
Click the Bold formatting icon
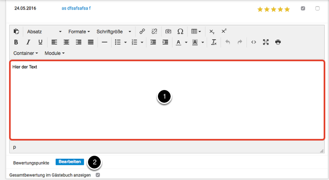click(x=16, y=42)
